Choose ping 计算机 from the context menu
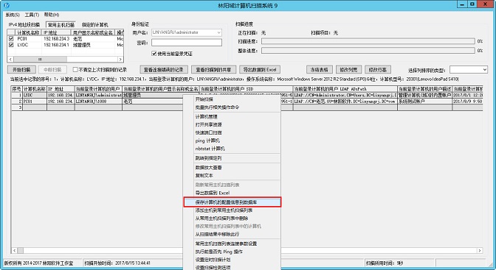 [207, 141]
